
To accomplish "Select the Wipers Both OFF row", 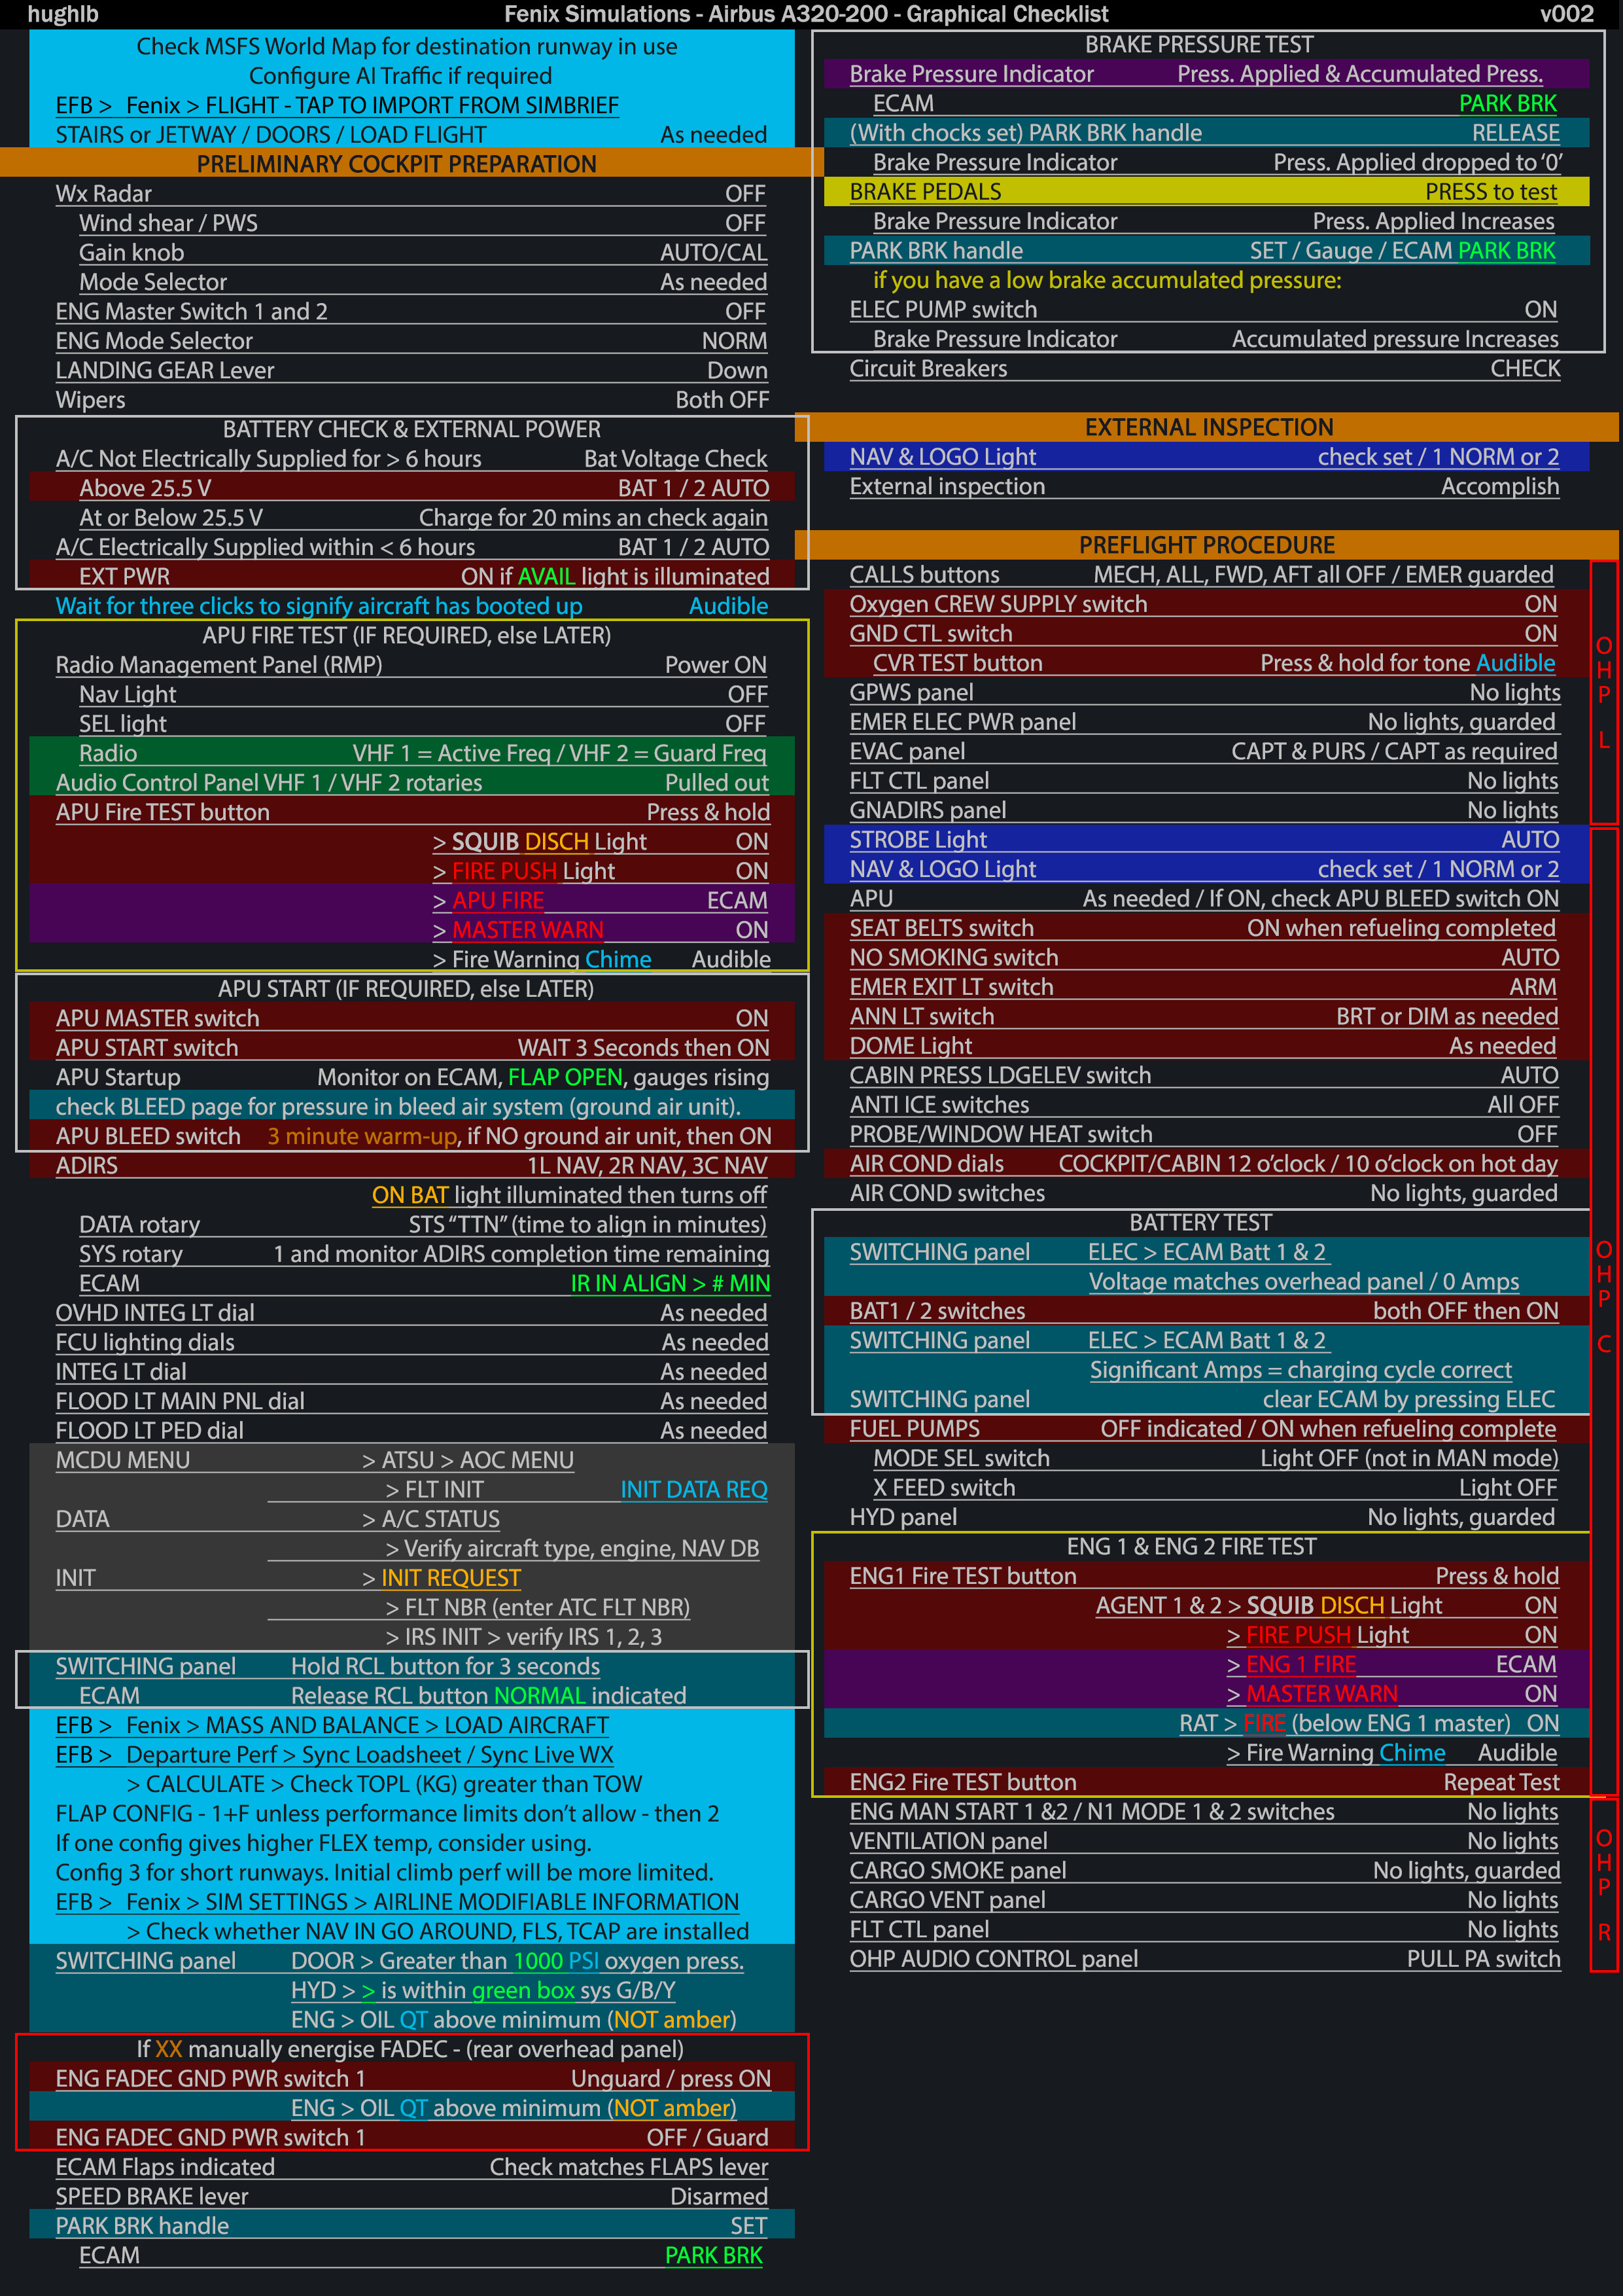I will point(411,399).
